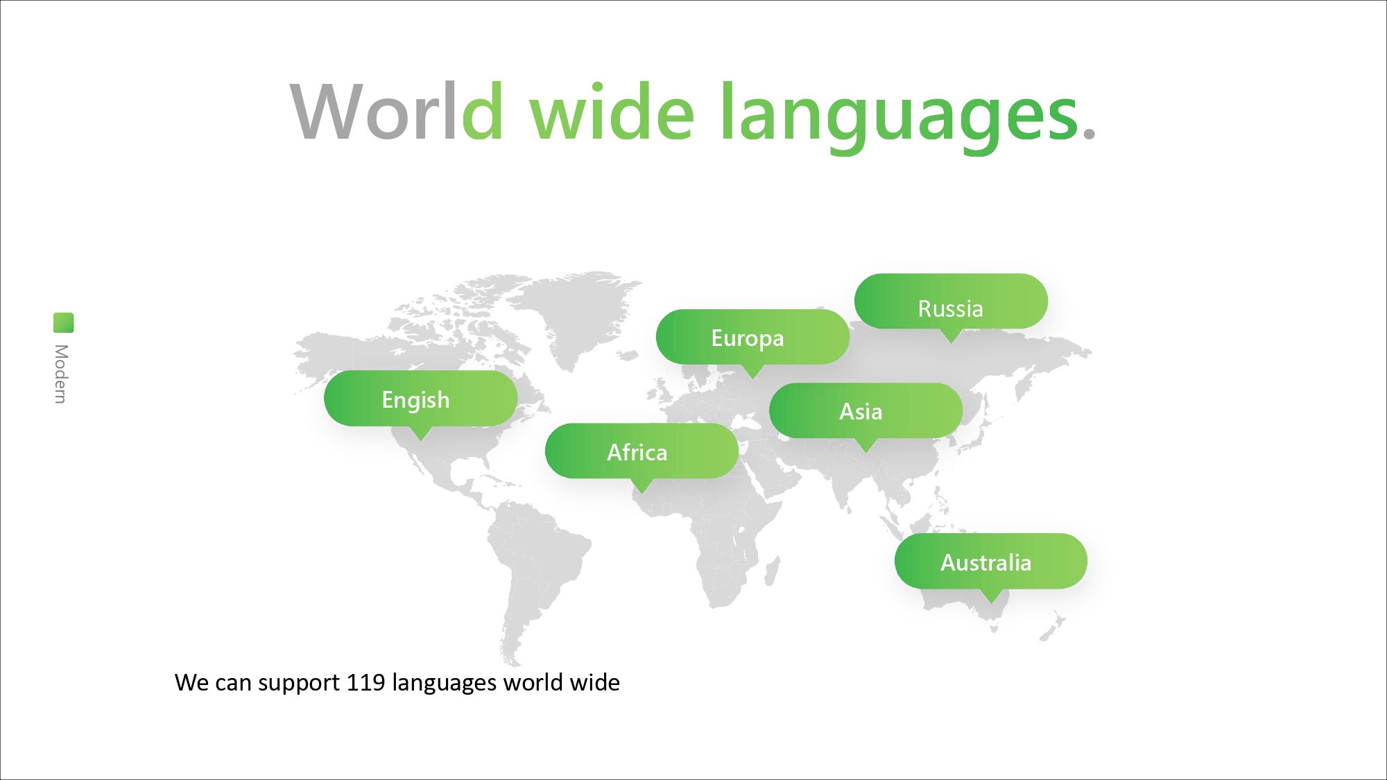The height and width of the screenshot is (780, 1387).
Task: Select the vertical Modern text label
Action: [x=61, y=374]
